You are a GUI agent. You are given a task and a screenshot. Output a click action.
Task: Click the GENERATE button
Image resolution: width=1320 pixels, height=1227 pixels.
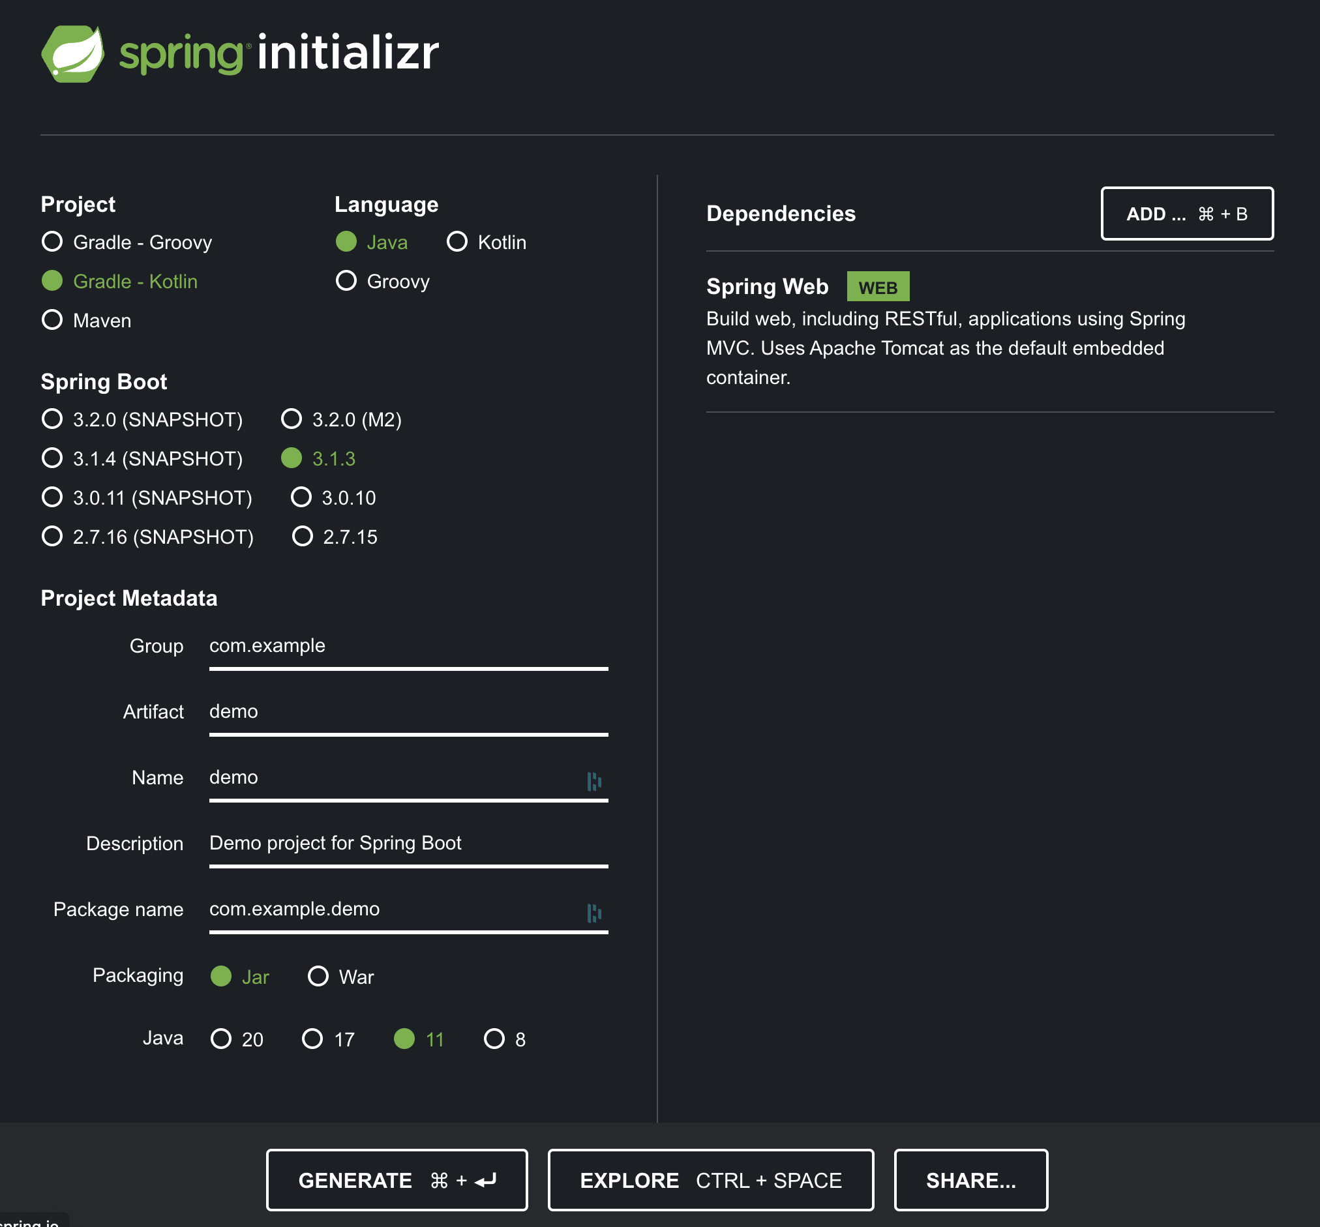[397, 1180]
